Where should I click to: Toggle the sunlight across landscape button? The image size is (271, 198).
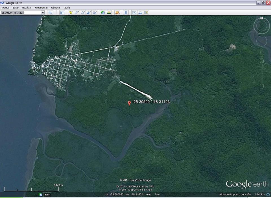109,12
